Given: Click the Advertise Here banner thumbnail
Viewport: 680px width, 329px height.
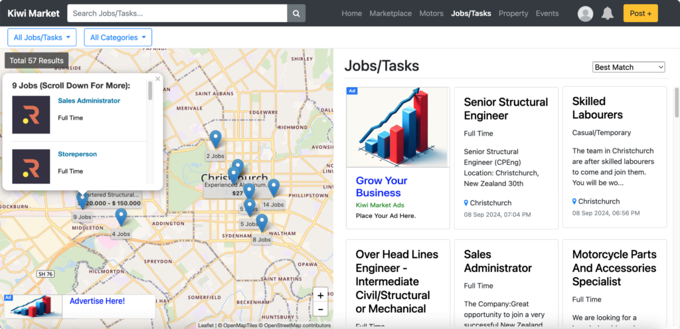Looking at the screenshot, I should pyautogui.click(x=33, y=307).
